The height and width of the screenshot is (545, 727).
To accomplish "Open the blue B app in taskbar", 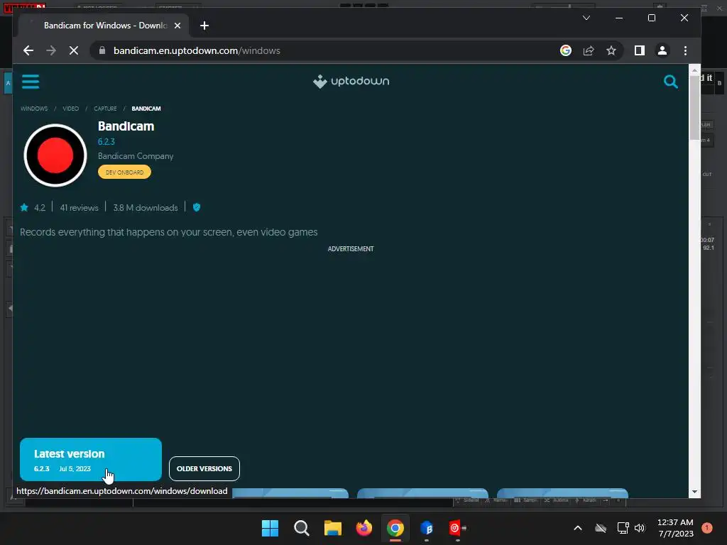I will [427, 528].
